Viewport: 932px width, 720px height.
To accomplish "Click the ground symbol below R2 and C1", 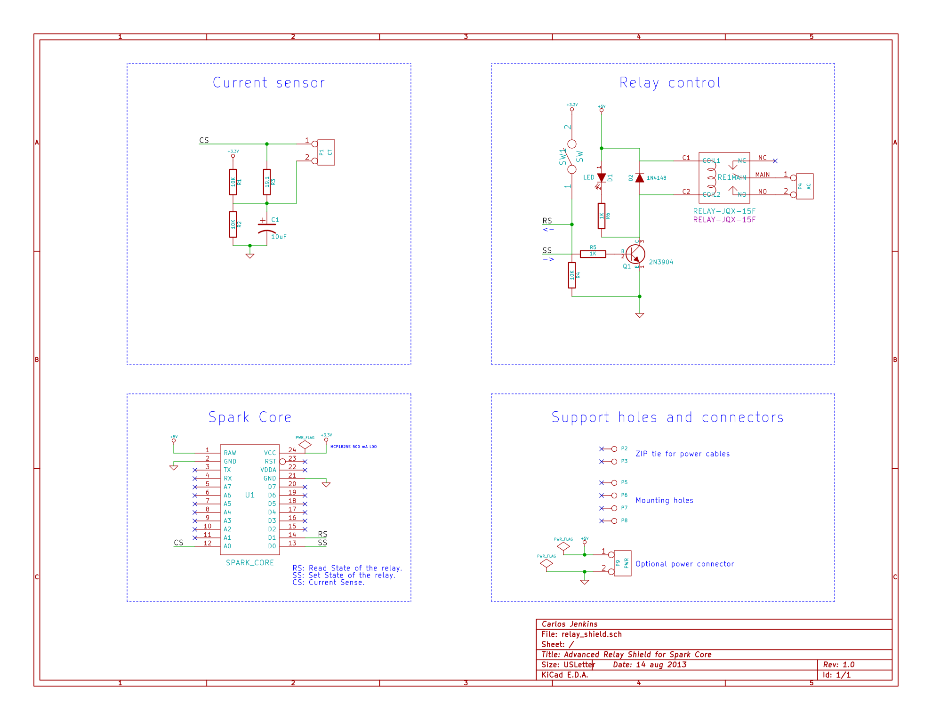I will (x=250, y=256).
